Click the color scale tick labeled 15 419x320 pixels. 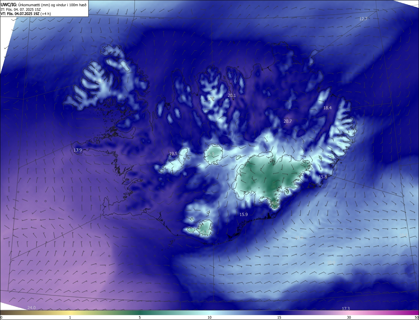279,317
